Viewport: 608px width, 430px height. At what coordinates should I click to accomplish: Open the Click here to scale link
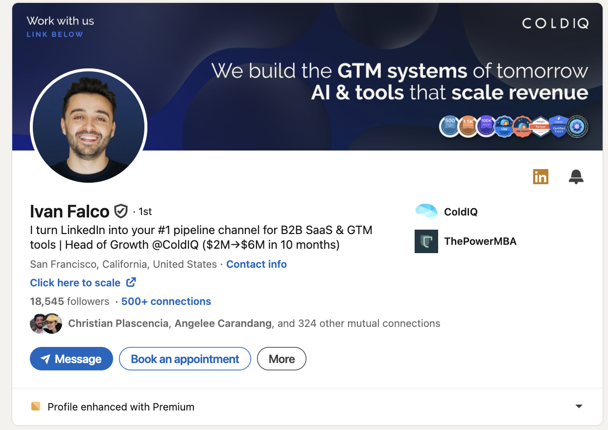tap(75, 282)
